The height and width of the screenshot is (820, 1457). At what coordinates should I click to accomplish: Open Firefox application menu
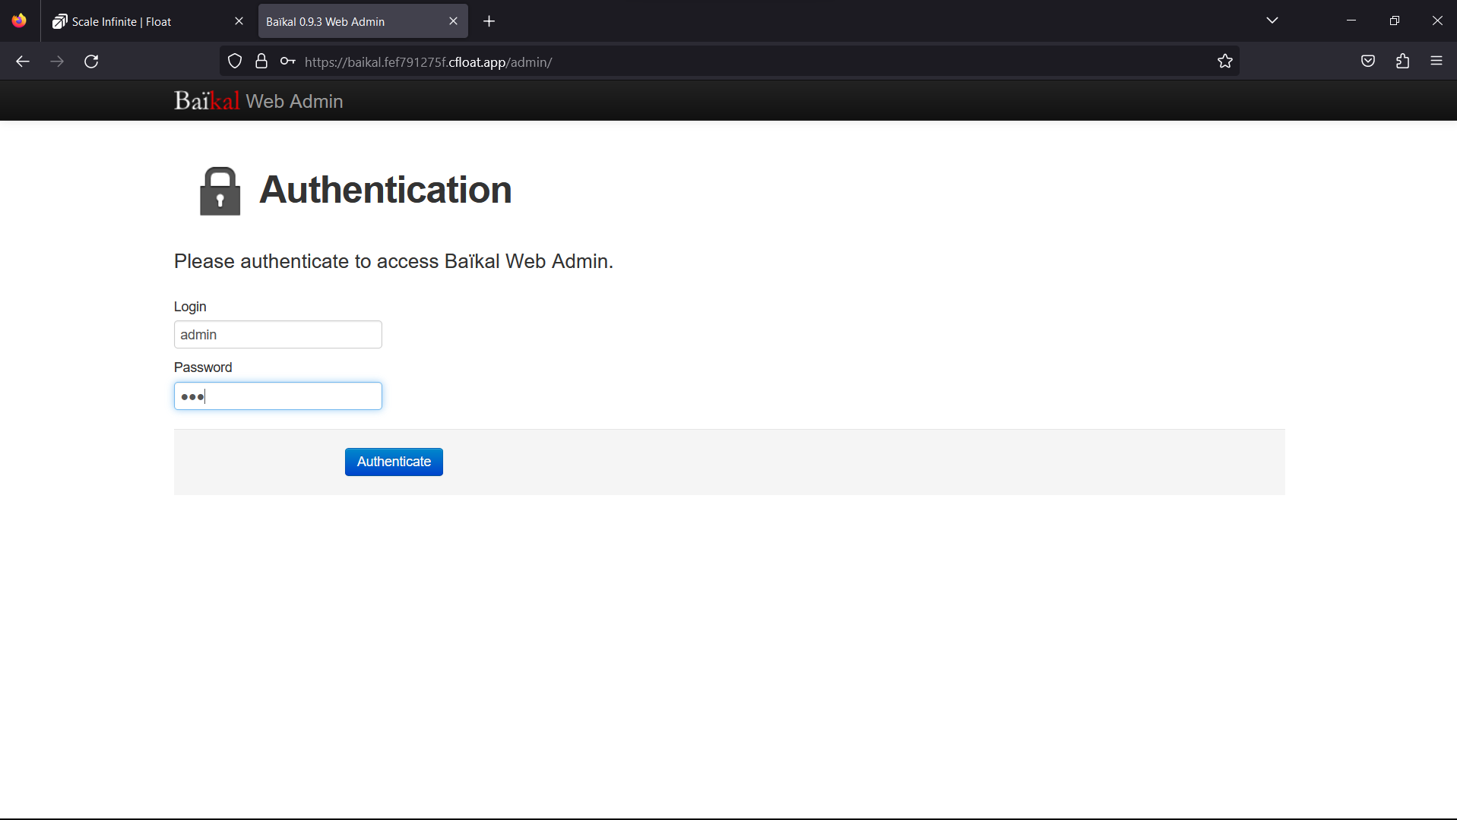[1436, 61]
